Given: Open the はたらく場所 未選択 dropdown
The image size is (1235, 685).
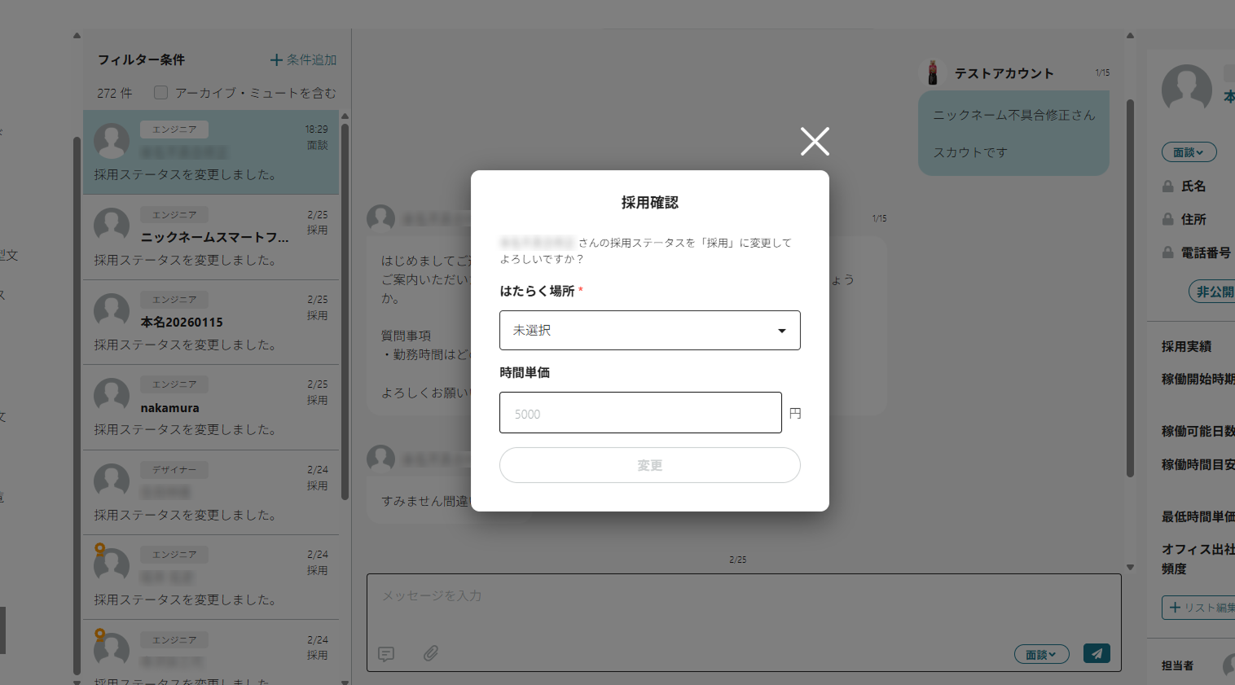Looking at the screenshot, I should 649,330.
